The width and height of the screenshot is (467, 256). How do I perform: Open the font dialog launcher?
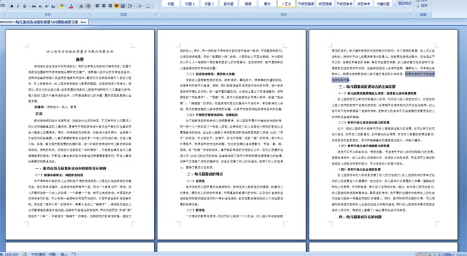(x=90, y=15)
